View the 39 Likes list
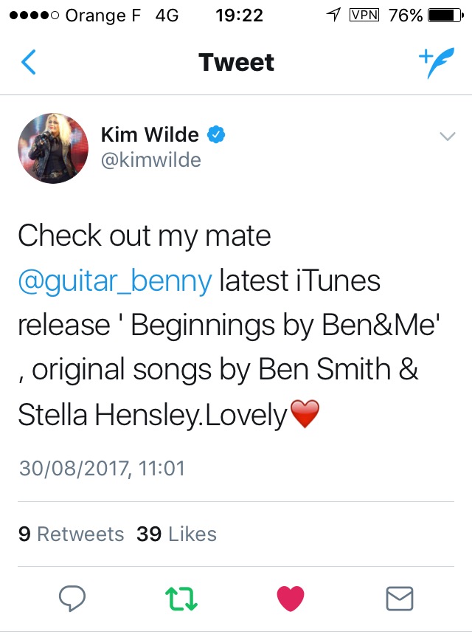This screenshot has height=640, width=472. click(x=177, y=534)
